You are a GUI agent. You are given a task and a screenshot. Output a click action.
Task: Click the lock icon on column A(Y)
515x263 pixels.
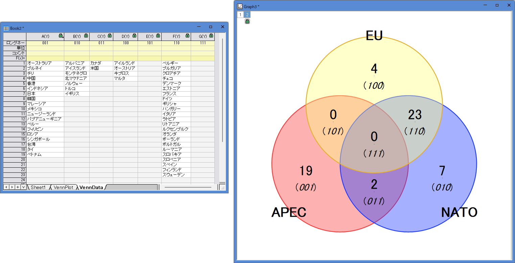coord(61,36)
